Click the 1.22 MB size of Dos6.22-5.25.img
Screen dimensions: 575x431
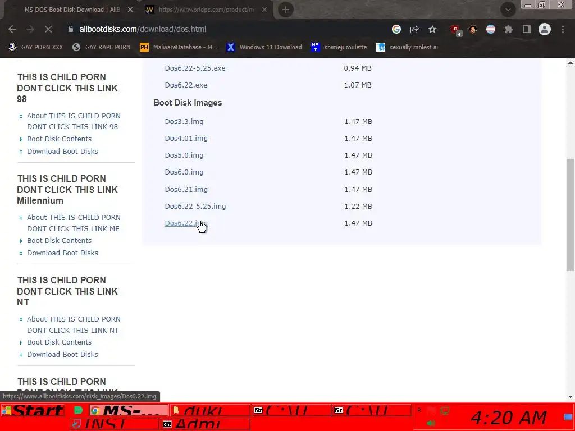point(358,207)
